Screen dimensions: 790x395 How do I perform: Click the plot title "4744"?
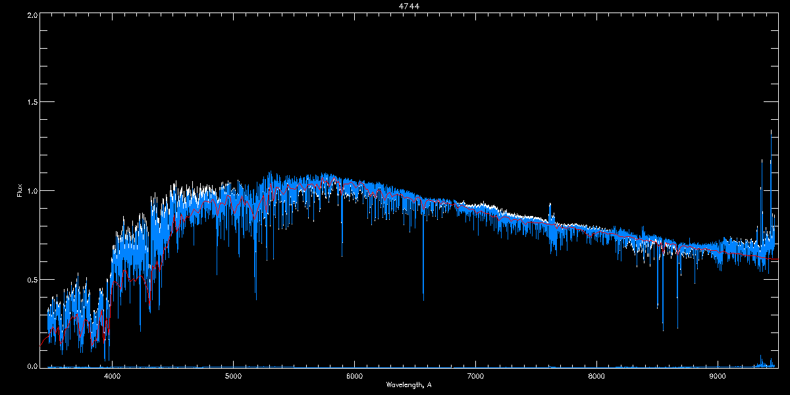(x=409, y=6)
